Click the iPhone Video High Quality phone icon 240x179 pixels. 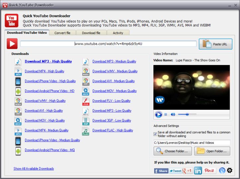pos(18,82)
